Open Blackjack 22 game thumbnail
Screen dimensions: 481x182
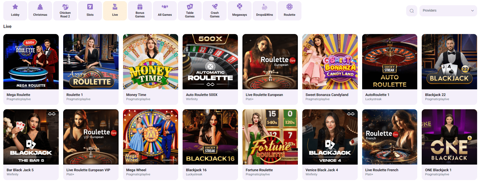(x=449, y=62)
